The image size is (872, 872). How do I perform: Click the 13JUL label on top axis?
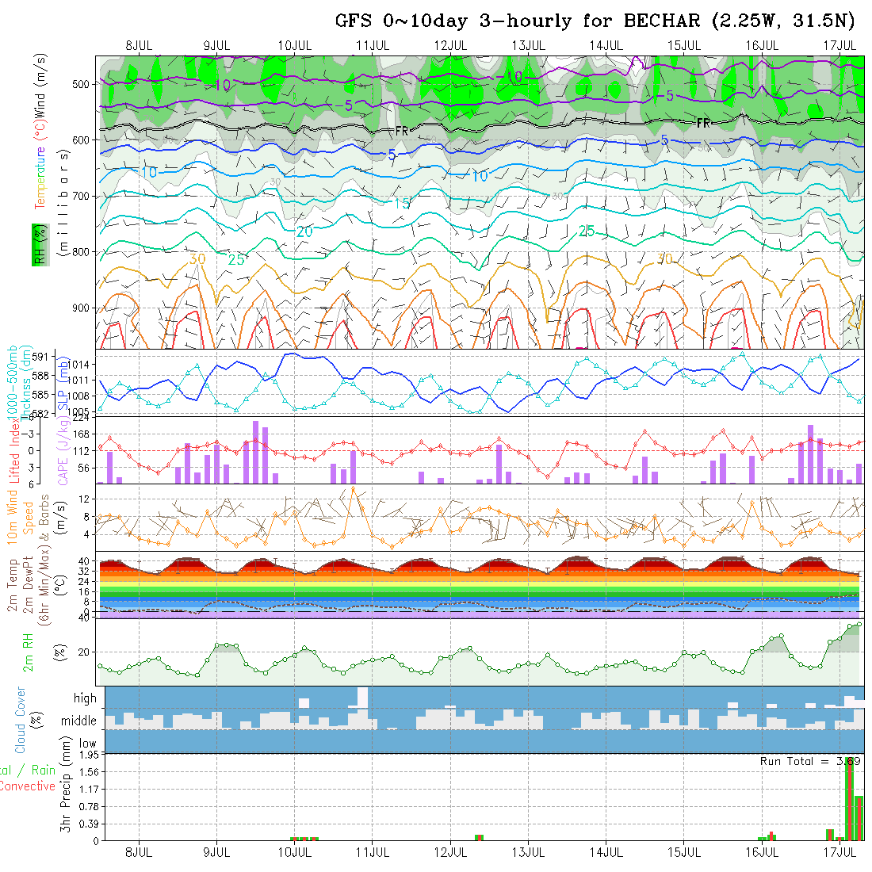pos(528,45)
